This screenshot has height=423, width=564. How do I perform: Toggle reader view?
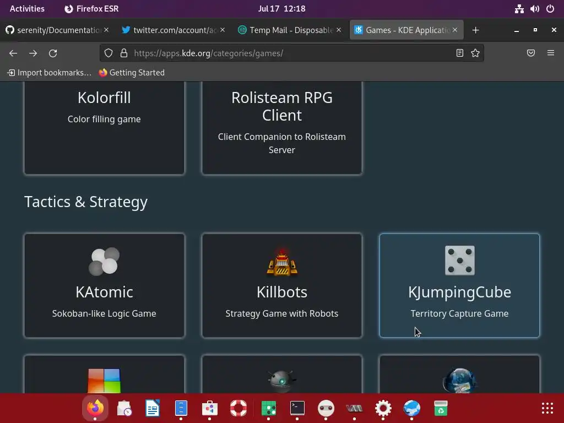point(460,53)
